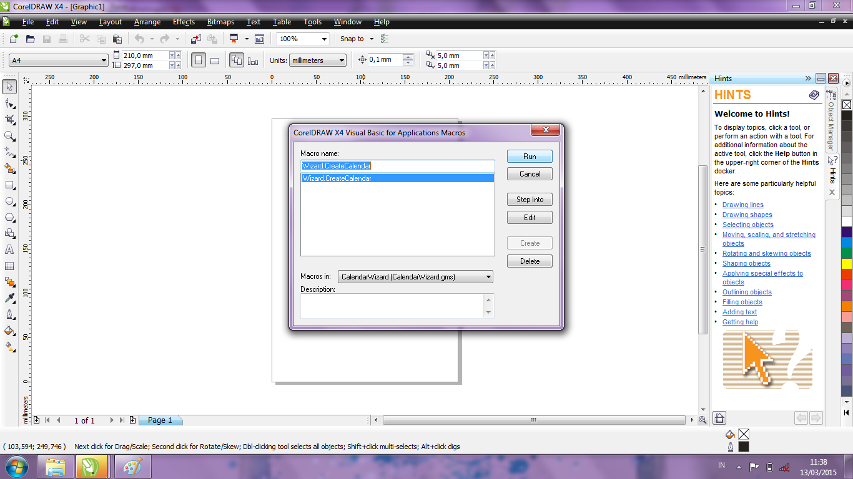Enable portrait page orientation
Screen dimensions: 853x479
coord(197,60)
